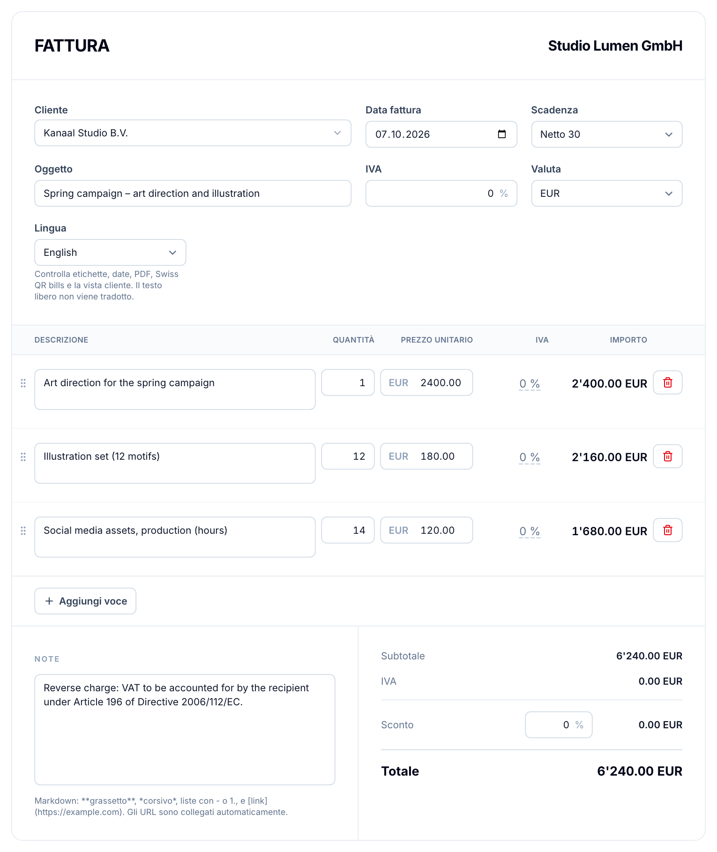This screenshot has height=852, width=717.
Task: Edit the unit price 2400.00
Action: click(x=426, y=382)
